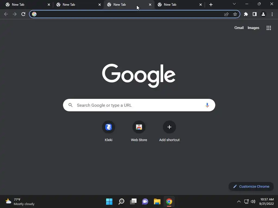Close the second New Tab

coord(99,5)
